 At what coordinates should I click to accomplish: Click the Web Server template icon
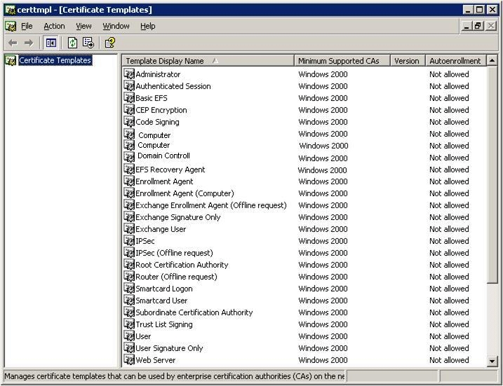tap(129, 360)
